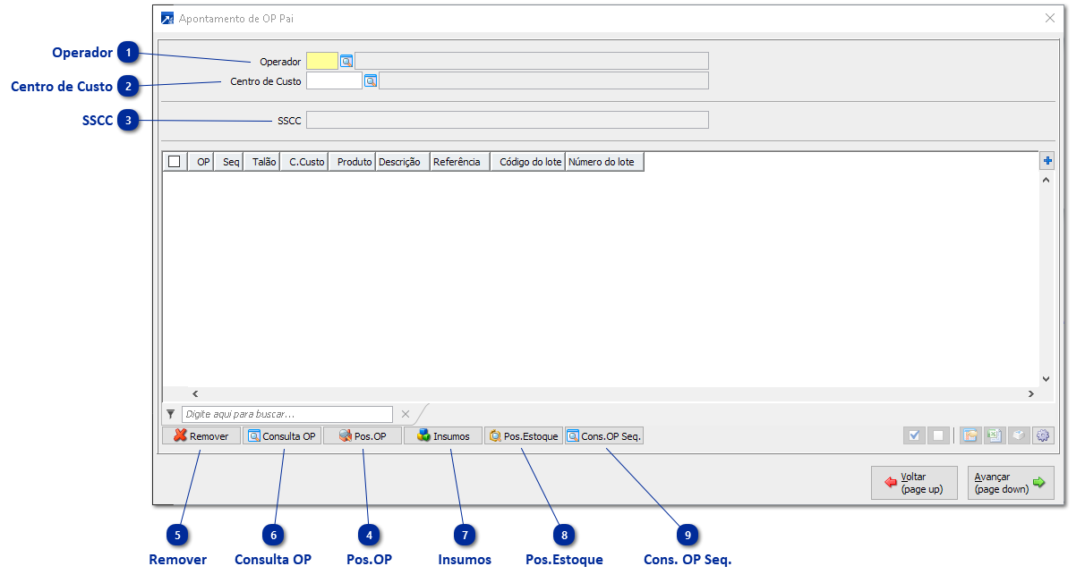Focus the yellow Operador code field
This screenshot has width=1085, height=583.
pos(322,61)
